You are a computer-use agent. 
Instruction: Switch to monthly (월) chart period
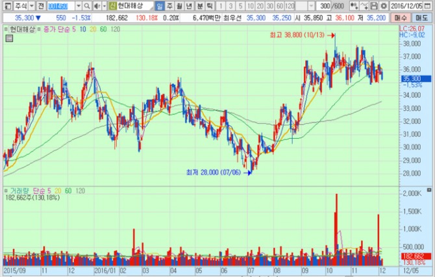click(179, 6)
